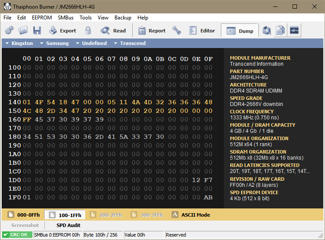The width and height of the screenshot is (325, 240).
Task: Expand the Transcend dropdown
Action: (130, 43)
